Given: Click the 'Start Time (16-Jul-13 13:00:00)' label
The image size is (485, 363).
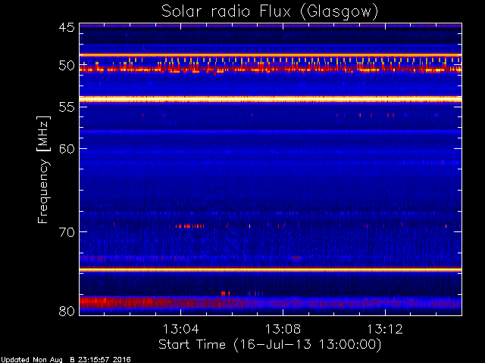Looking at the screenshot, I should click(x=270, y=345).
